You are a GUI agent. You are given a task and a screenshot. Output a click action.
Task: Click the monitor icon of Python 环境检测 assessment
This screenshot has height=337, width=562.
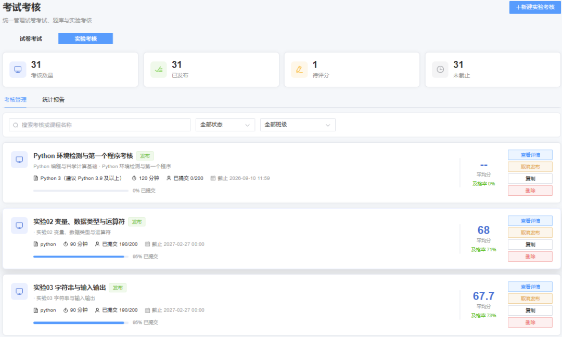(19, 159)
